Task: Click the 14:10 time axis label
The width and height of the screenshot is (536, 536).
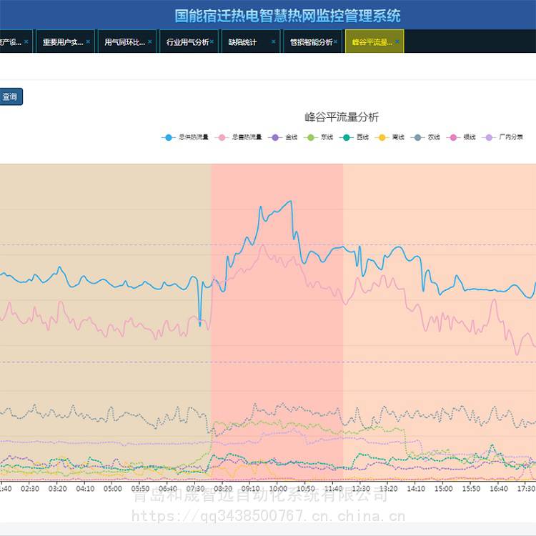Action: click(x=416, y=489)
